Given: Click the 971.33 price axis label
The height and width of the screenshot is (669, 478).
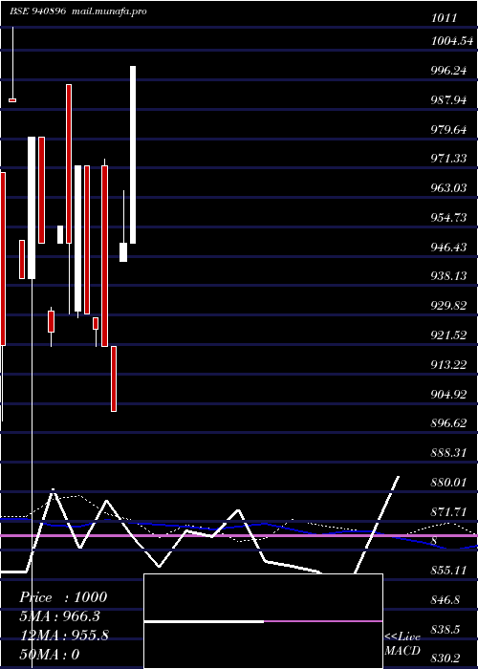Looking at the screenshot, I should [x=448, y=159].
